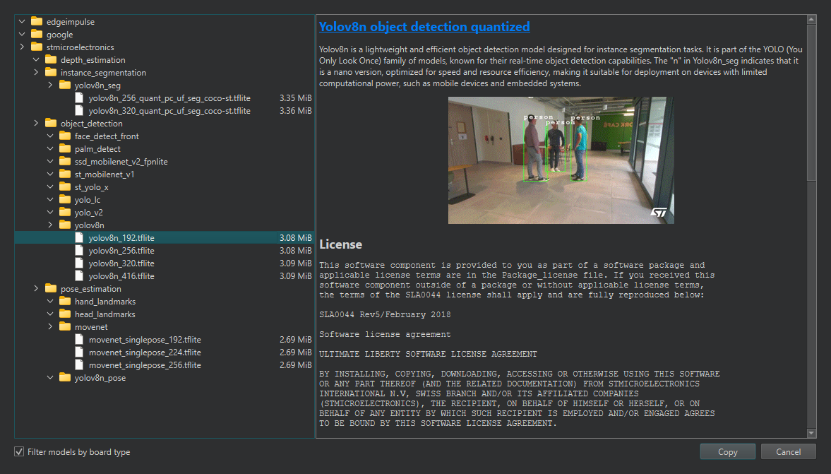Click the 3.09 MiB size of yolov8n_416.tflite

point(296,276)
